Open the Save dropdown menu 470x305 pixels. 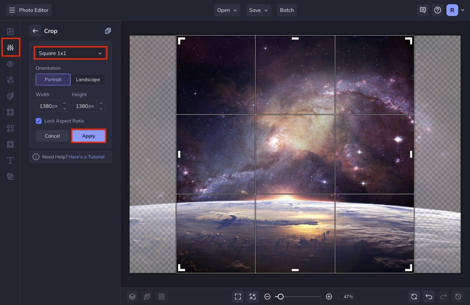click(x=258, y=10)
